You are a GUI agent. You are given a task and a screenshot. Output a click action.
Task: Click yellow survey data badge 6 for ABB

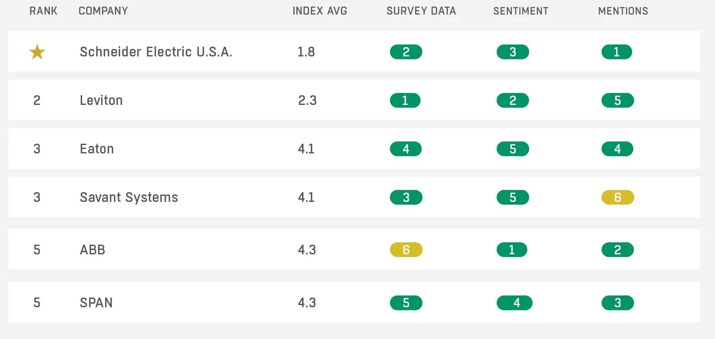pos(406,250)
